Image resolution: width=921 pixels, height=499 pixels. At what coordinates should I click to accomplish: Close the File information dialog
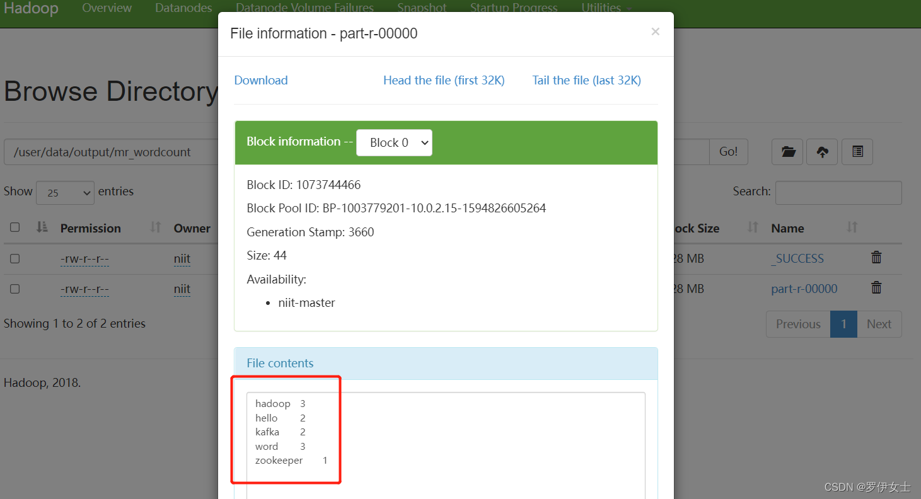656,32
